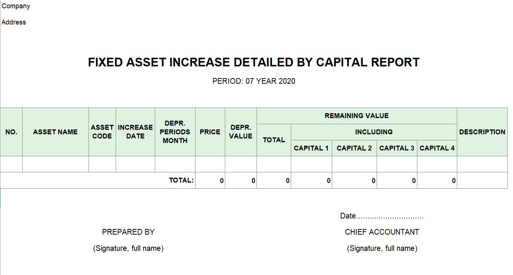The image size is (513, 275).
Task: Select the CAPITAL 1 column header
Action: 311,148
